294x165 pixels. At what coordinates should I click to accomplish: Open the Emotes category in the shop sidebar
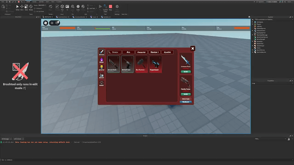[102, 68]
